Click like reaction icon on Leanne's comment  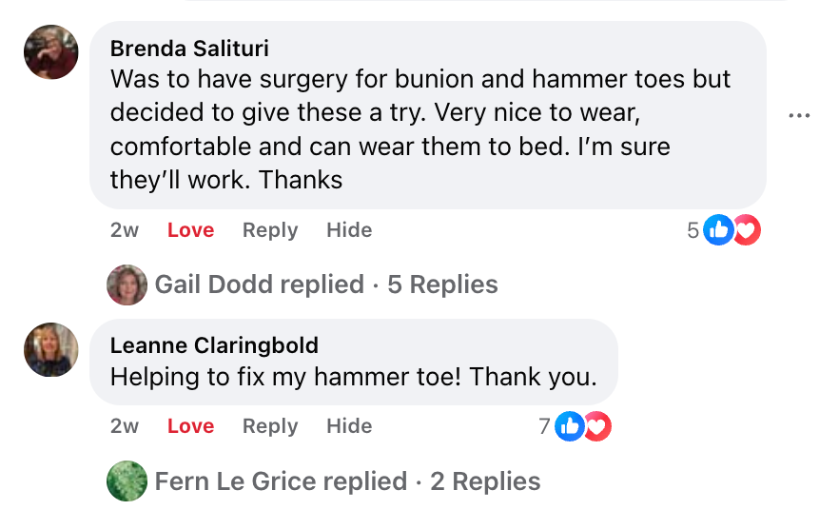569,426
